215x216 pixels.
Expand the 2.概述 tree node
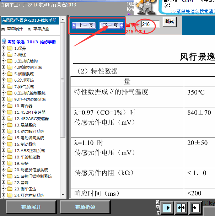[3, 54]
